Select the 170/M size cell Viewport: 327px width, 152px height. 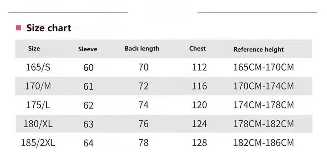[38, 86]
